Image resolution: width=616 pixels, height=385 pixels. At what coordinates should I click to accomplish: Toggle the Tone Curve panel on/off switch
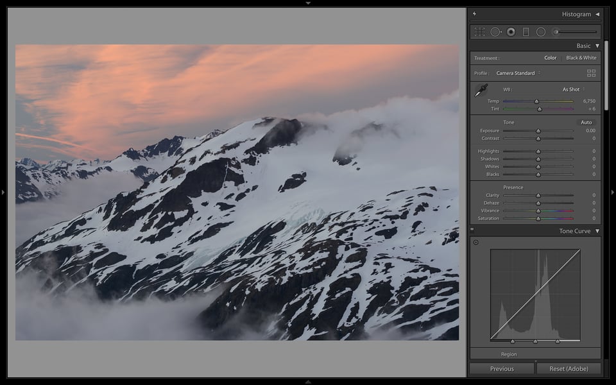472,230
